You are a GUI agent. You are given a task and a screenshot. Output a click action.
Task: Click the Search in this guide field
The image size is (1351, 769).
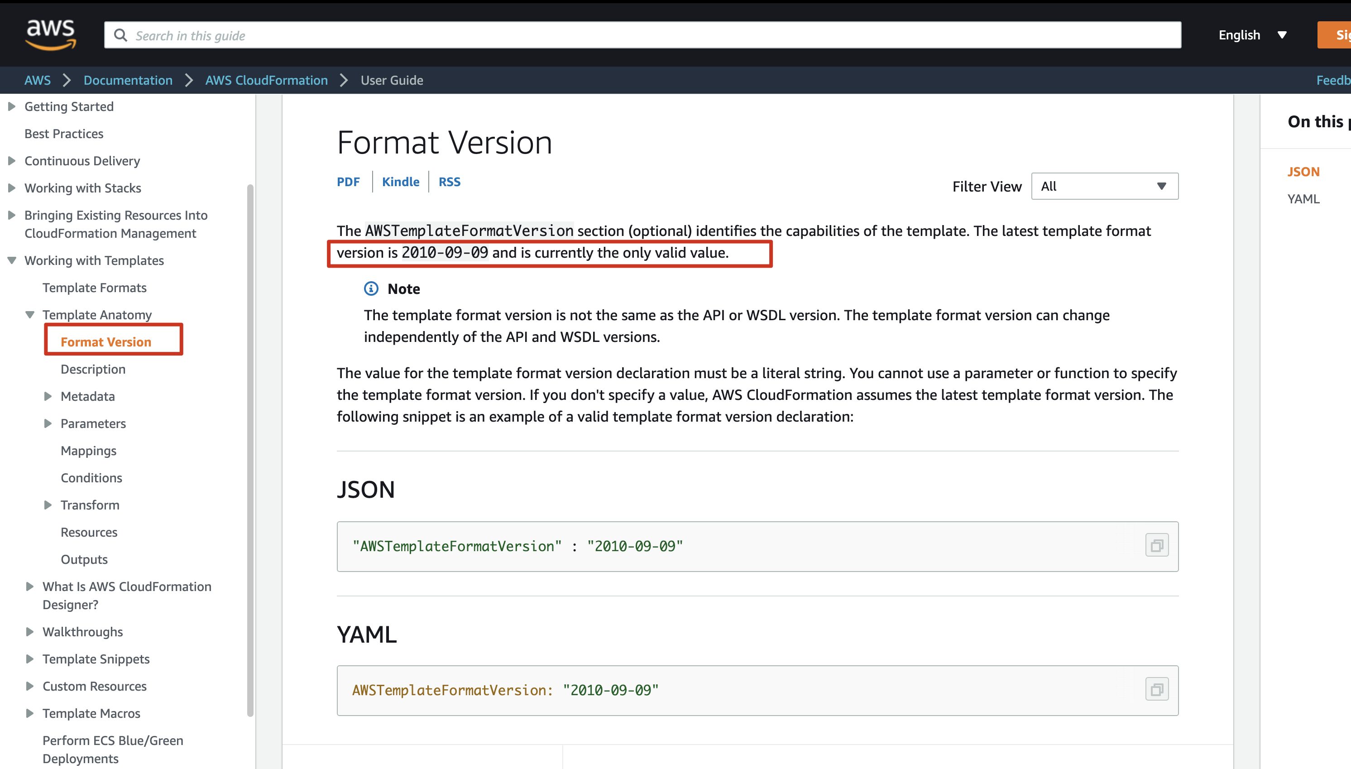(x=633, y=35)
